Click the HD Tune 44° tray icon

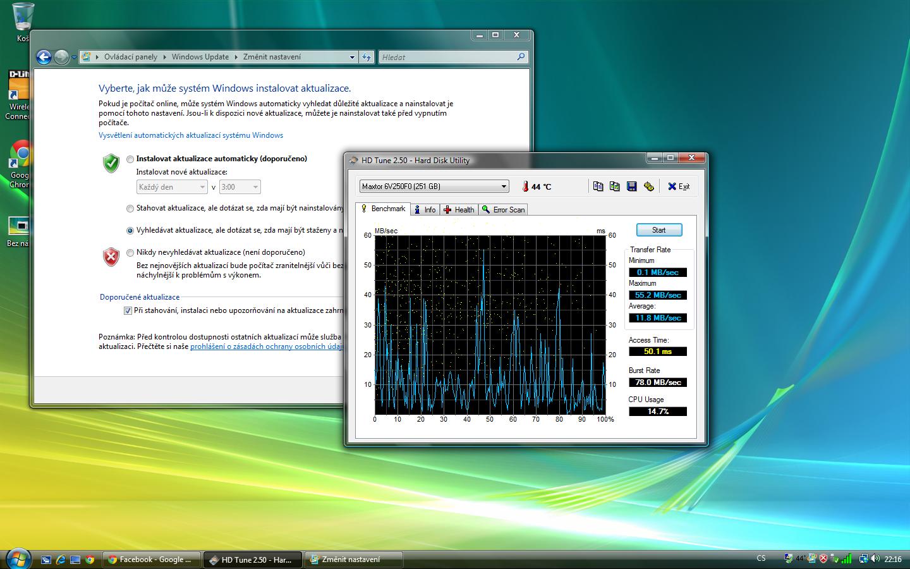click(x=801, y=558)
